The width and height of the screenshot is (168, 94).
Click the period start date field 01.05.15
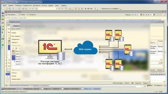(x=136, y=15)
